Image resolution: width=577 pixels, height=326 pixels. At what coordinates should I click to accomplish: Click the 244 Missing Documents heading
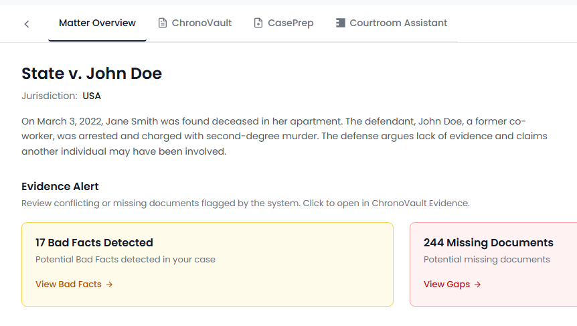(489, 243)
